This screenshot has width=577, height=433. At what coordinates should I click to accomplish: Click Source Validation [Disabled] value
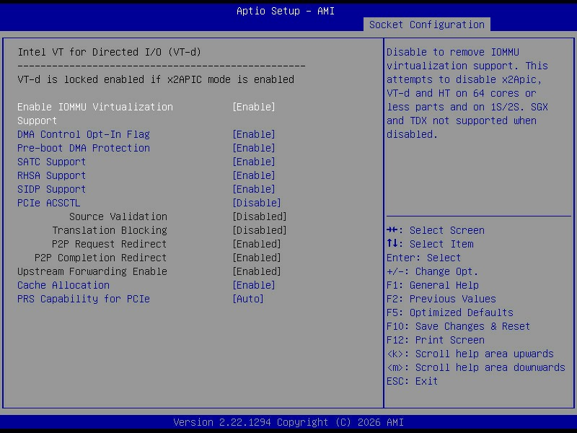point(260,216)
